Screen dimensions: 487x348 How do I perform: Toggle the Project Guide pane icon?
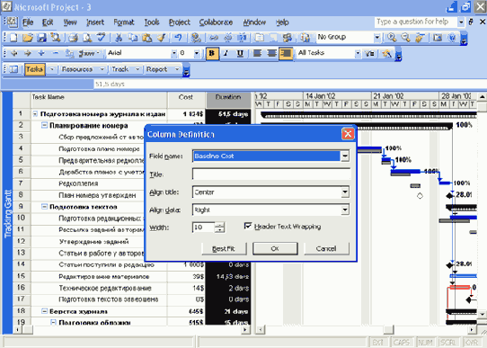13,69
